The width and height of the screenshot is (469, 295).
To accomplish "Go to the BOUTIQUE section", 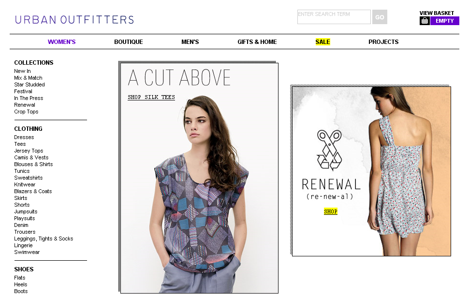I will (129, 42).
